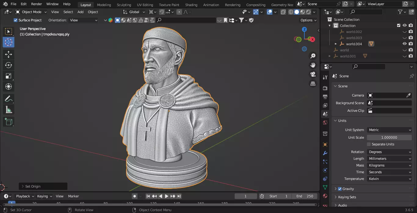Open the timeline Marker menu
The image size is (417, 213).
click(73, 196)
